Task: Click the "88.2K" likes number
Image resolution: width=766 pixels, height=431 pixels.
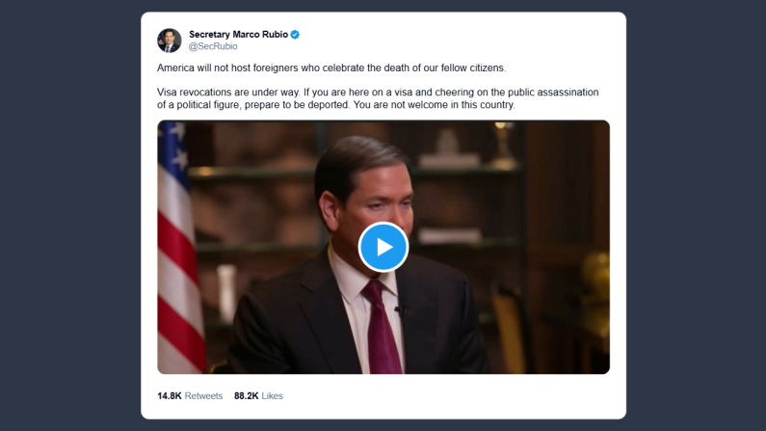Action: tap(247, 396)
